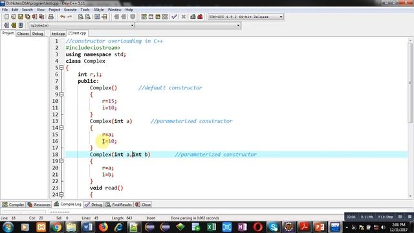Click the gray X stop-execution icon
Screen dimensions: 414x233
(x=184, y=17)
